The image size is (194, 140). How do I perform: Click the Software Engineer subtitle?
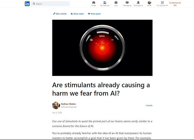click(69, 107)
